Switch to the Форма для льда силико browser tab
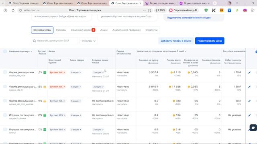The height and width of the screenshot is (144, 257). (x=161, y=3)
